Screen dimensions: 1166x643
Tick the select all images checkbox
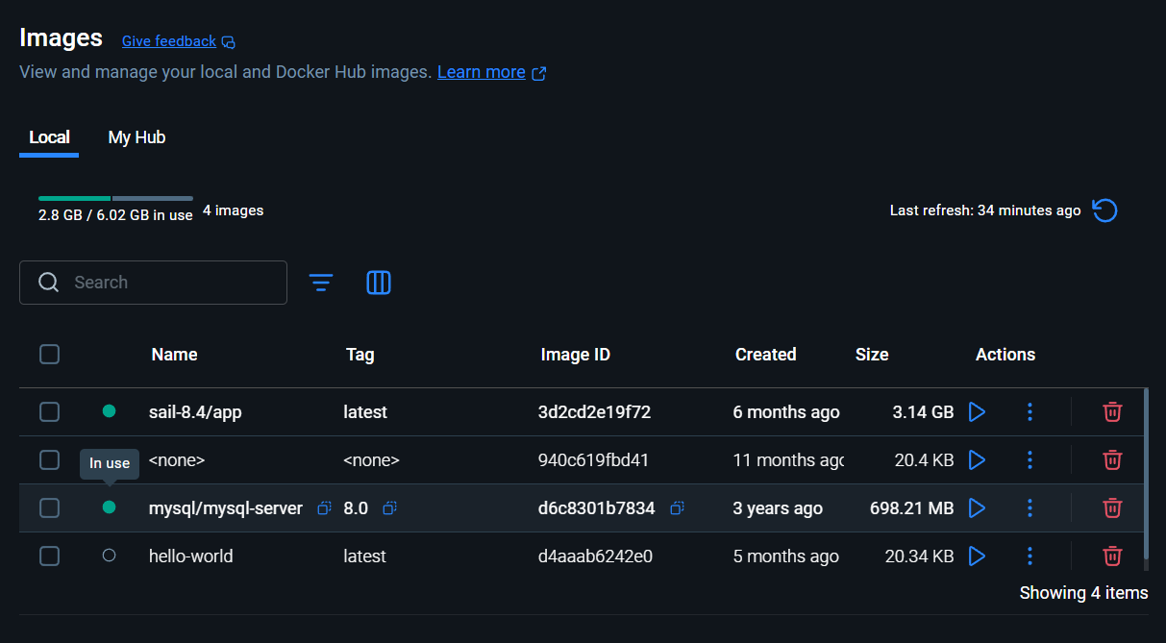click(x=50, y=355)
